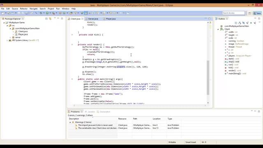The width and height of the screenshot is (263, 148).
Task: Select Client.java in Package Explorer
Action: pos(23,31)
